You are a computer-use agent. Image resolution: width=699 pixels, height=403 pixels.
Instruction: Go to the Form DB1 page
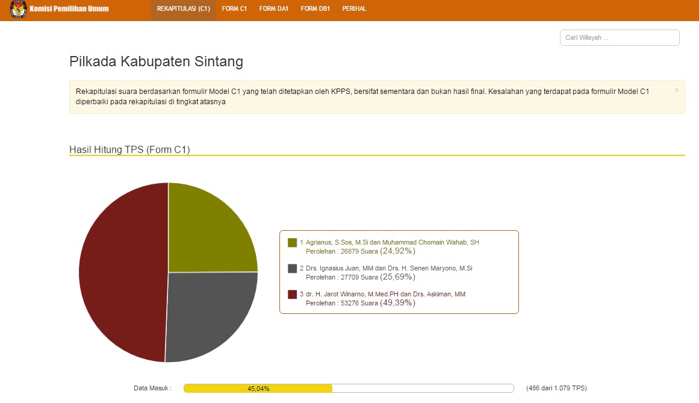coord(315,9)
